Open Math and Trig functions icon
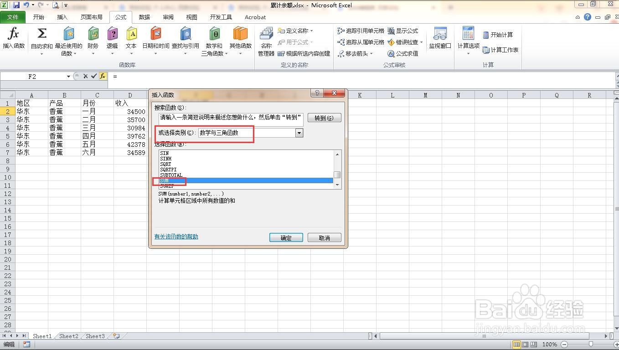Screen dimensions: 619x350 214,34
